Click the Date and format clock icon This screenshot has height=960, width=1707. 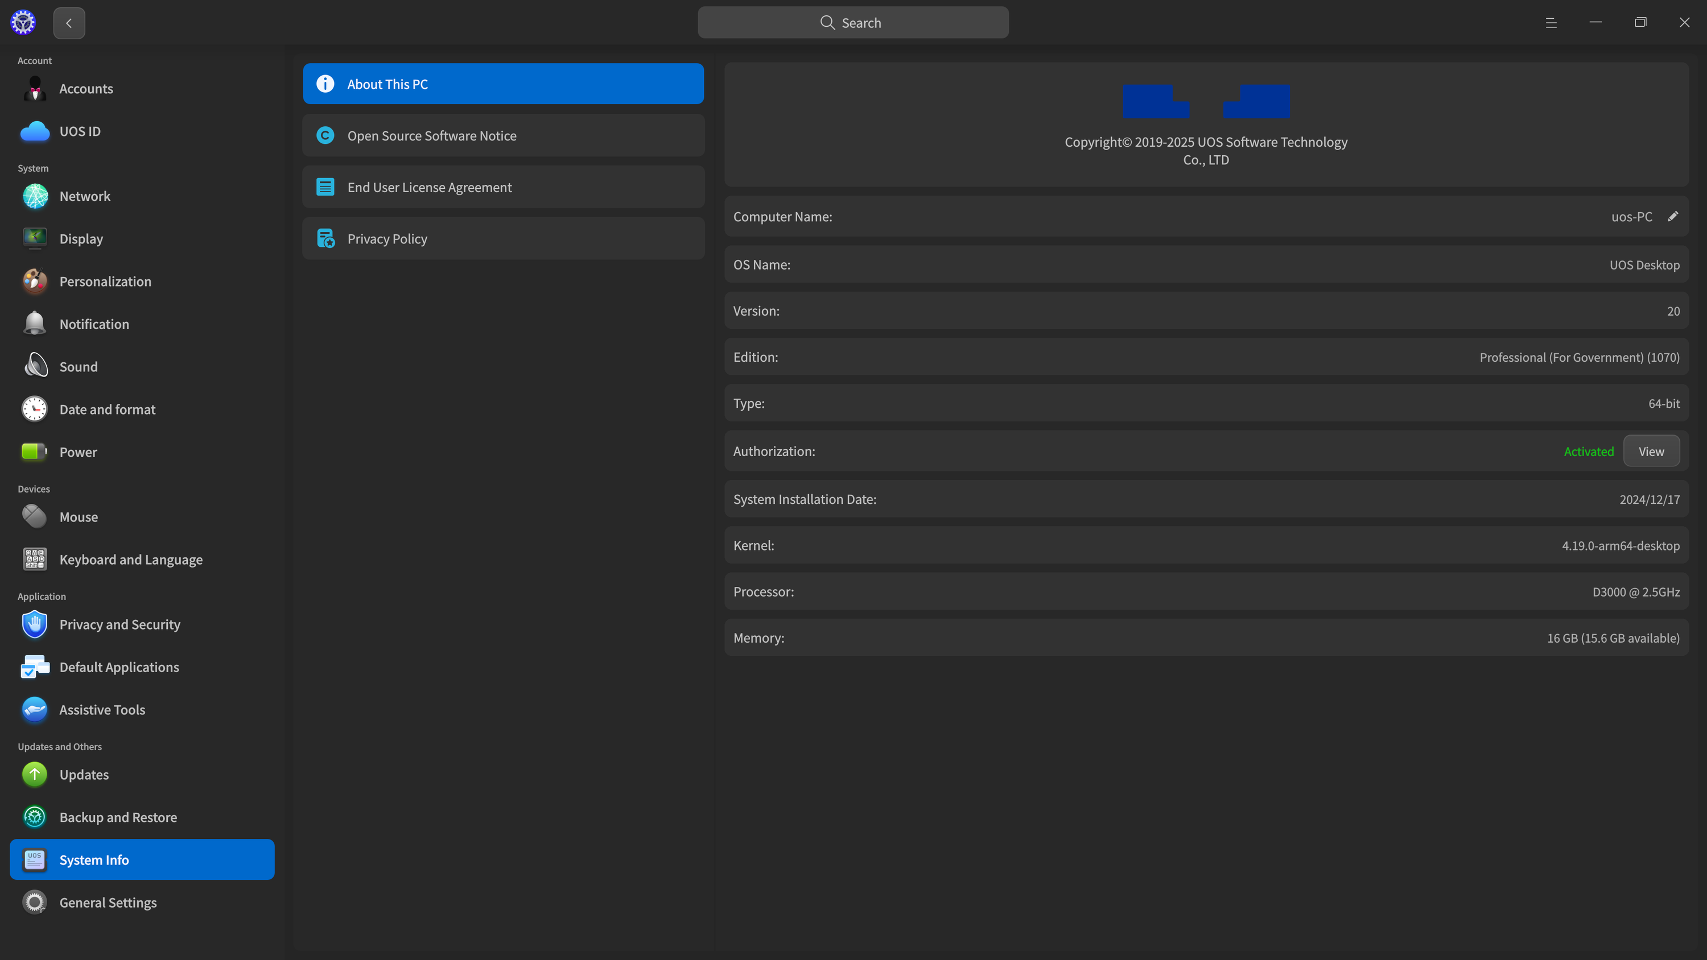click(x=35, y=409)
